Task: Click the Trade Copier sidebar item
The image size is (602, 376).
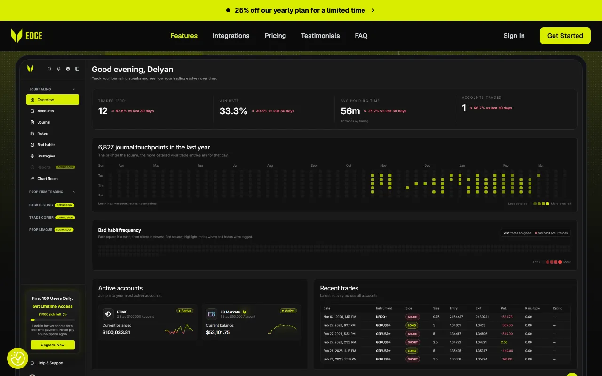Action: point(52,218)
